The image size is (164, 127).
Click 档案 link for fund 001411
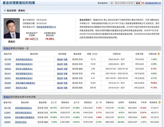[66, 74]
